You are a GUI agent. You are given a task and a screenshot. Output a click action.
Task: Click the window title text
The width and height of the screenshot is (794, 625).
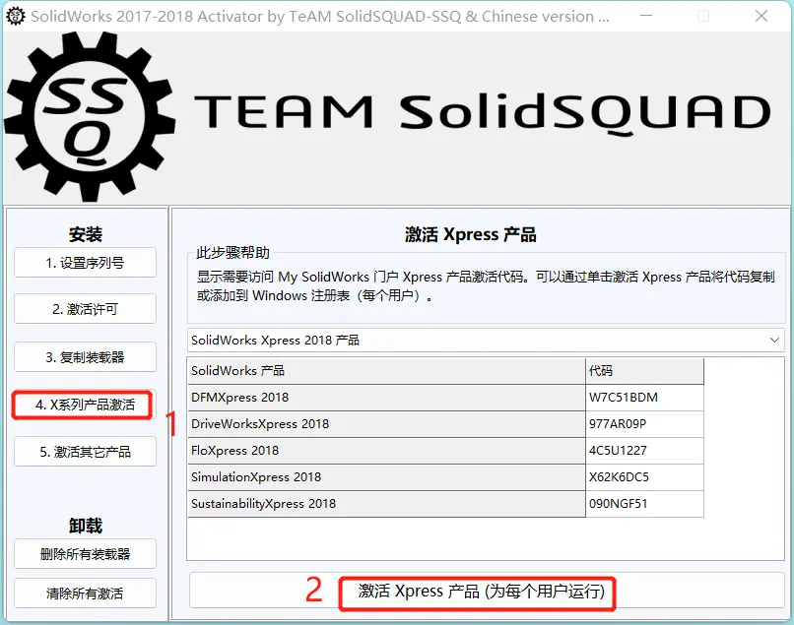[x=320, y=16]
